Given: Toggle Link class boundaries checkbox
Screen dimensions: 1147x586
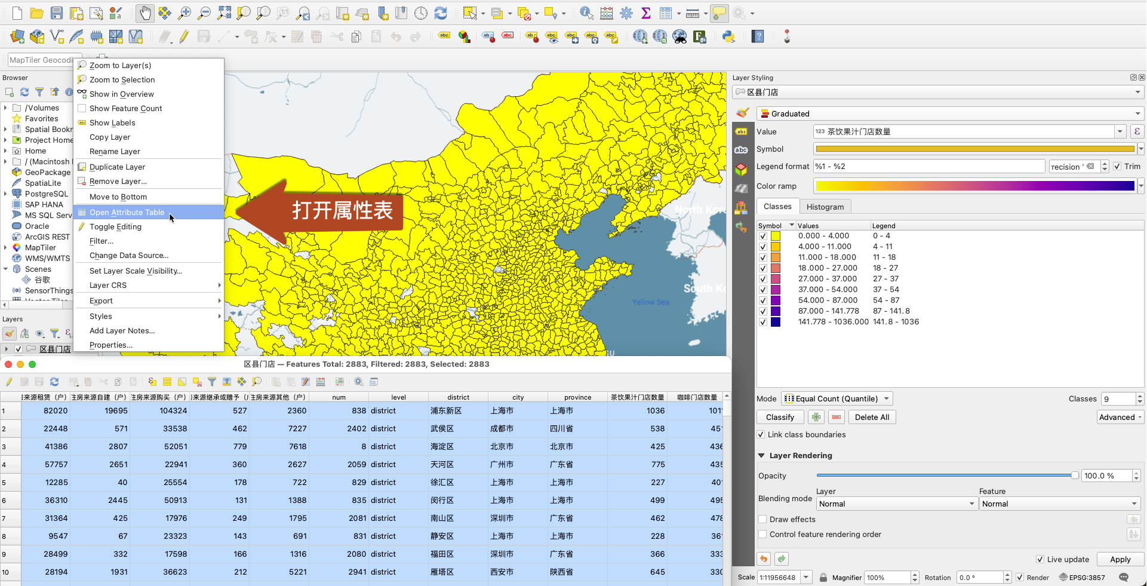Looking at the screenshot, I should 761,435.
